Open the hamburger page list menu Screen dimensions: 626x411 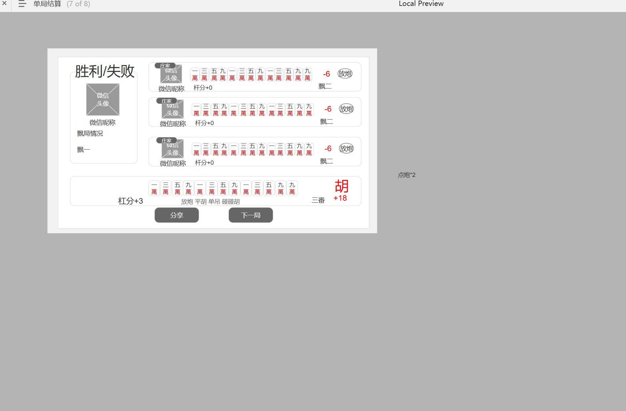(22, 4)
